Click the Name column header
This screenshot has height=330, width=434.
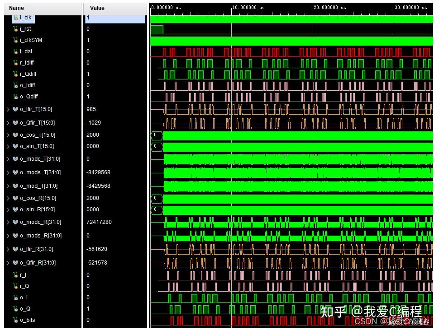(41, 8)
